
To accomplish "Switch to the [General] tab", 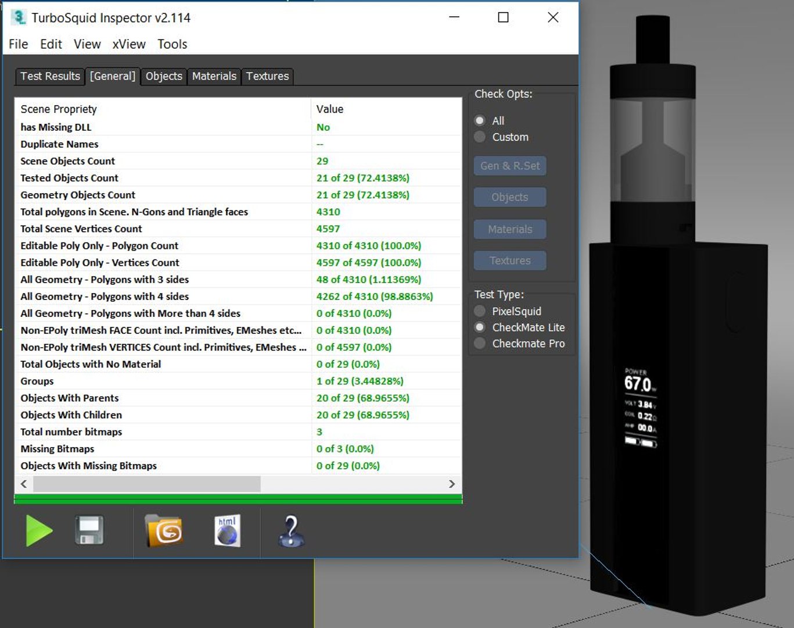I will (x=113, y=76).
